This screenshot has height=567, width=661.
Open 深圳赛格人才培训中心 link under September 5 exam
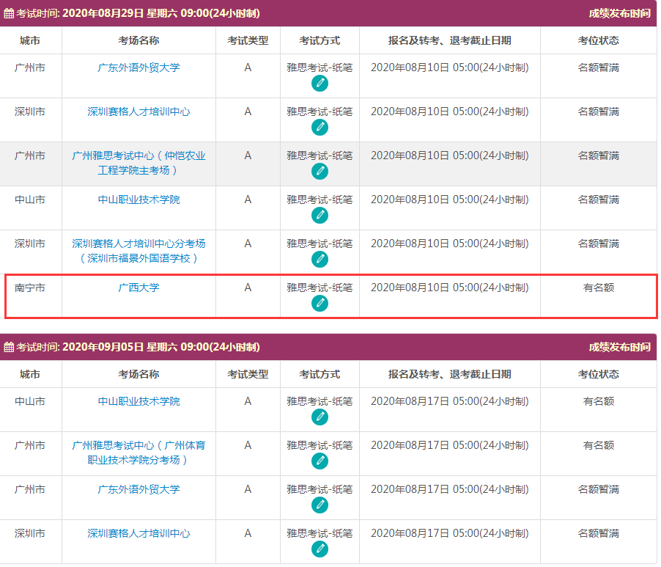[x=139, y=533]
